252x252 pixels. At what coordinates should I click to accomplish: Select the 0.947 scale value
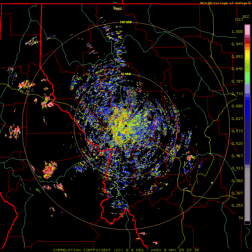(237, 44)
